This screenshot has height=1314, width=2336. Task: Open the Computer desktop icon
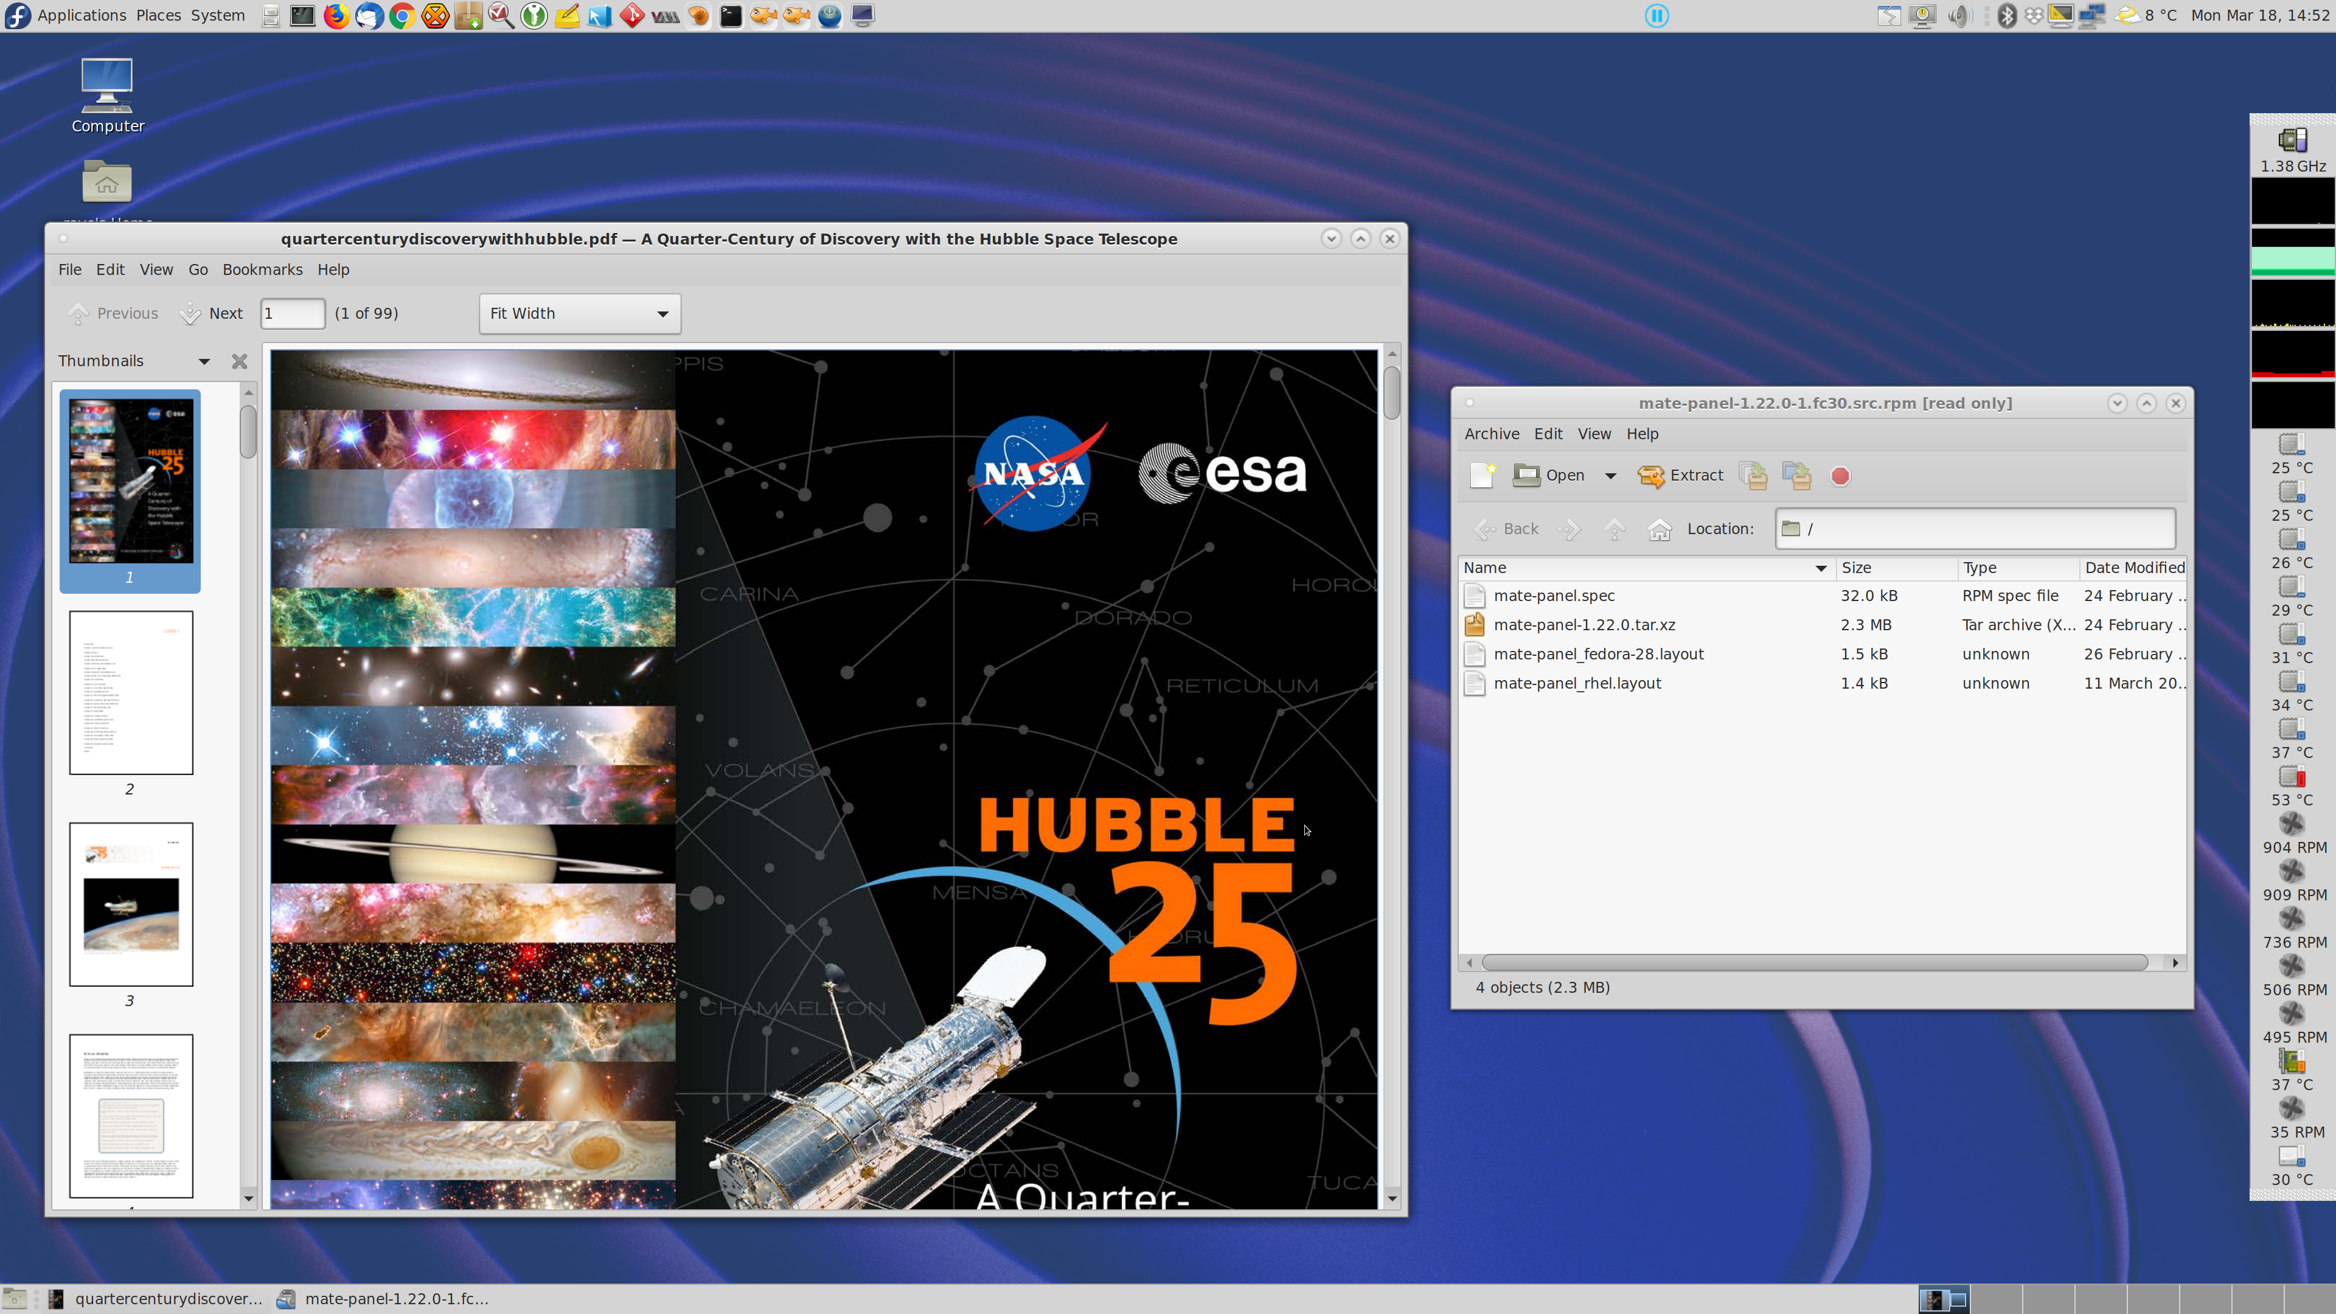pyautogui.click(x=107, y=96)
